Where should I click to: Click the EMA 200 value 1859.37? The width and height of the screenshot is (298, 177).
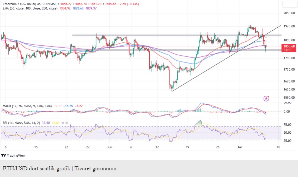[91, 8]
